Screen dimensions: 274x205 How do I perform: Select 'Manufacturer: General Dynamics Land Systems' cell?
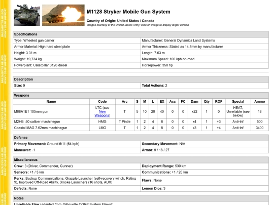[204, 40]
